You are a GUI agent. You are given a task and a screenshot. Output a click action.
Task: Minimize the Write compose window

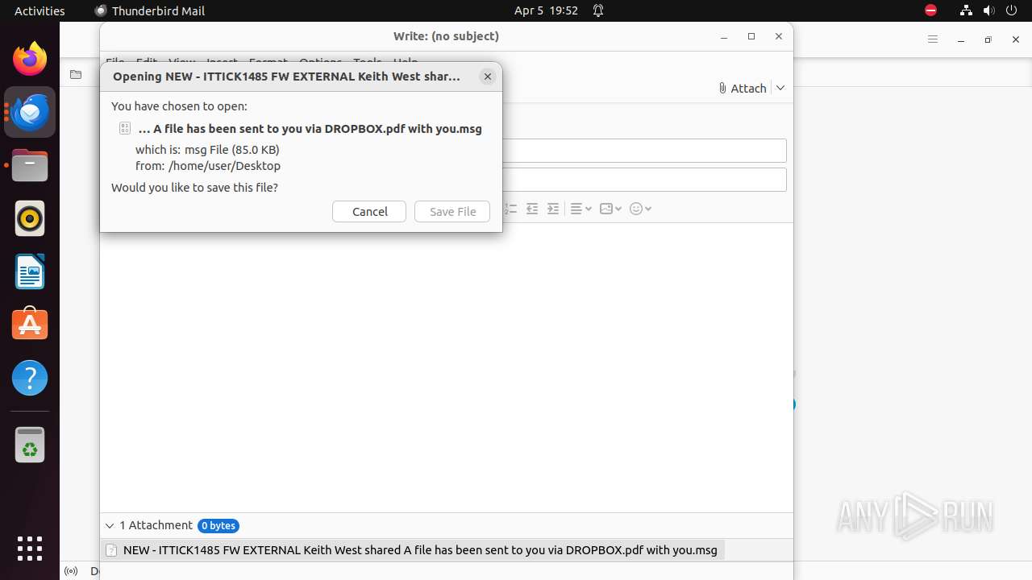click(724, 36)
